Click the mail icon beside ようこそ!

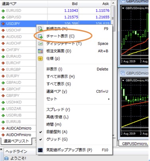[6, 158]
